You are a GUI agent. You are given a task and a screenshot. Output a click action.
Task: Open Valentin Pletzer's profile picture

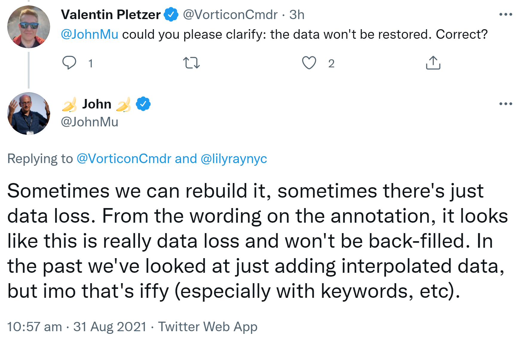coord(29,27)
